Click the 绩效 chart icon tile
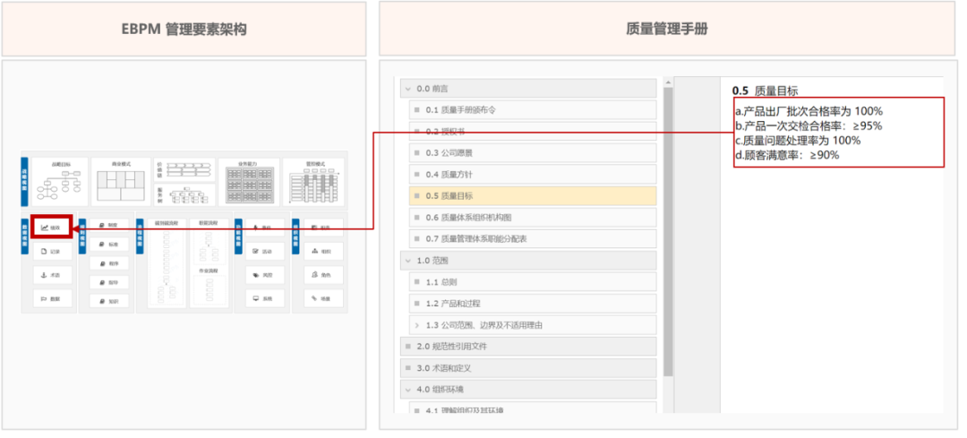The width and height of the screenshot is (967, 438). [51, 228]
